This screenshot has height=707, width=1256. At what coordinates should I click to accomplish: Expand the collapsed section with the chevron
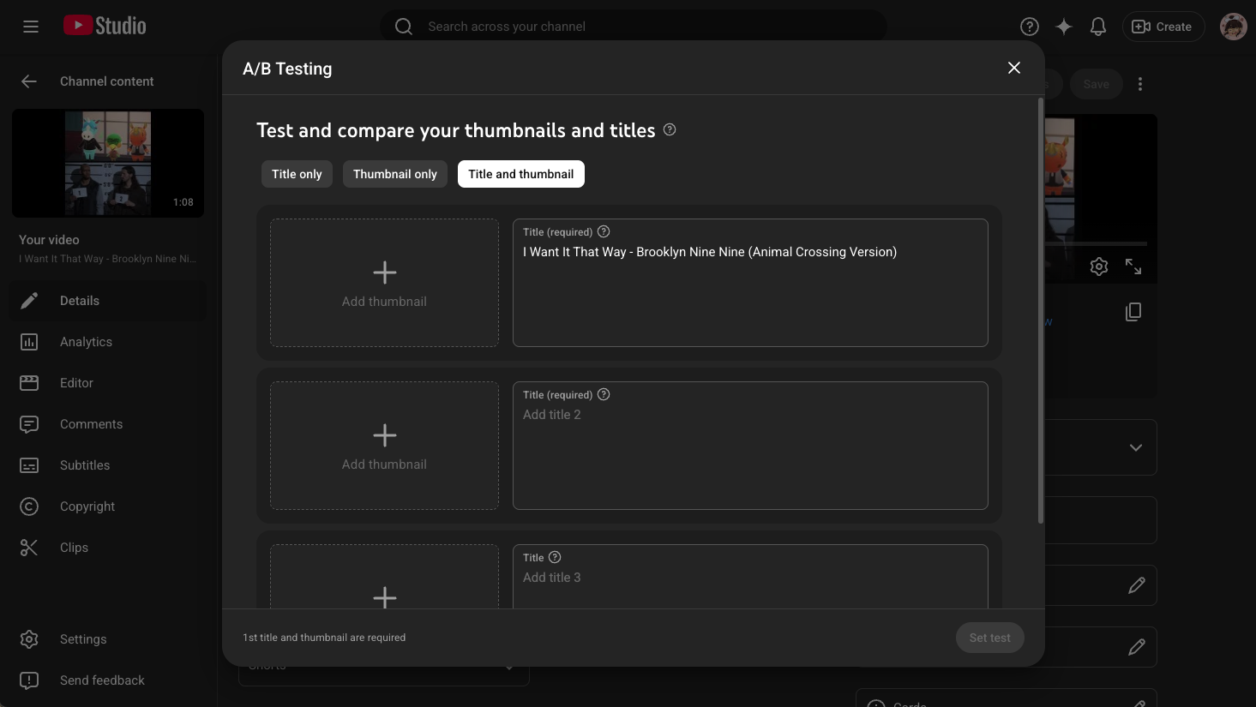point(1136,447)
